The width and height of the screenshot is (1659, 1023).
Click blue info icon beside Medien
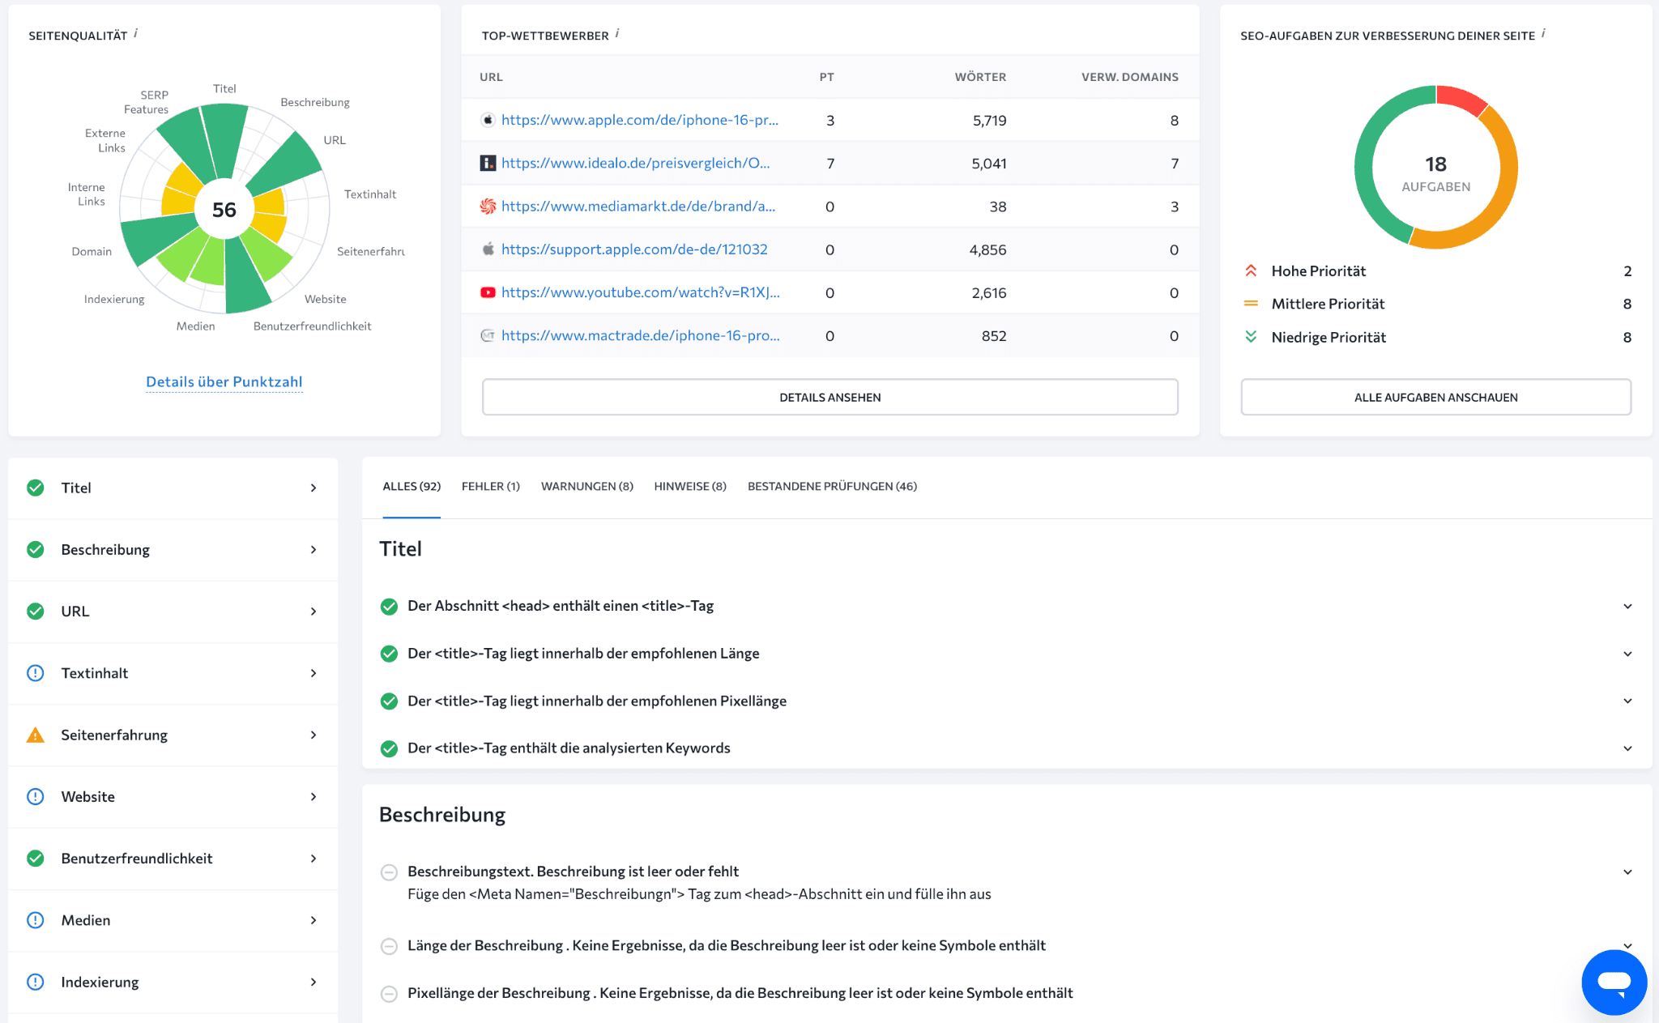pyautogui.click(x=36, y=920)
